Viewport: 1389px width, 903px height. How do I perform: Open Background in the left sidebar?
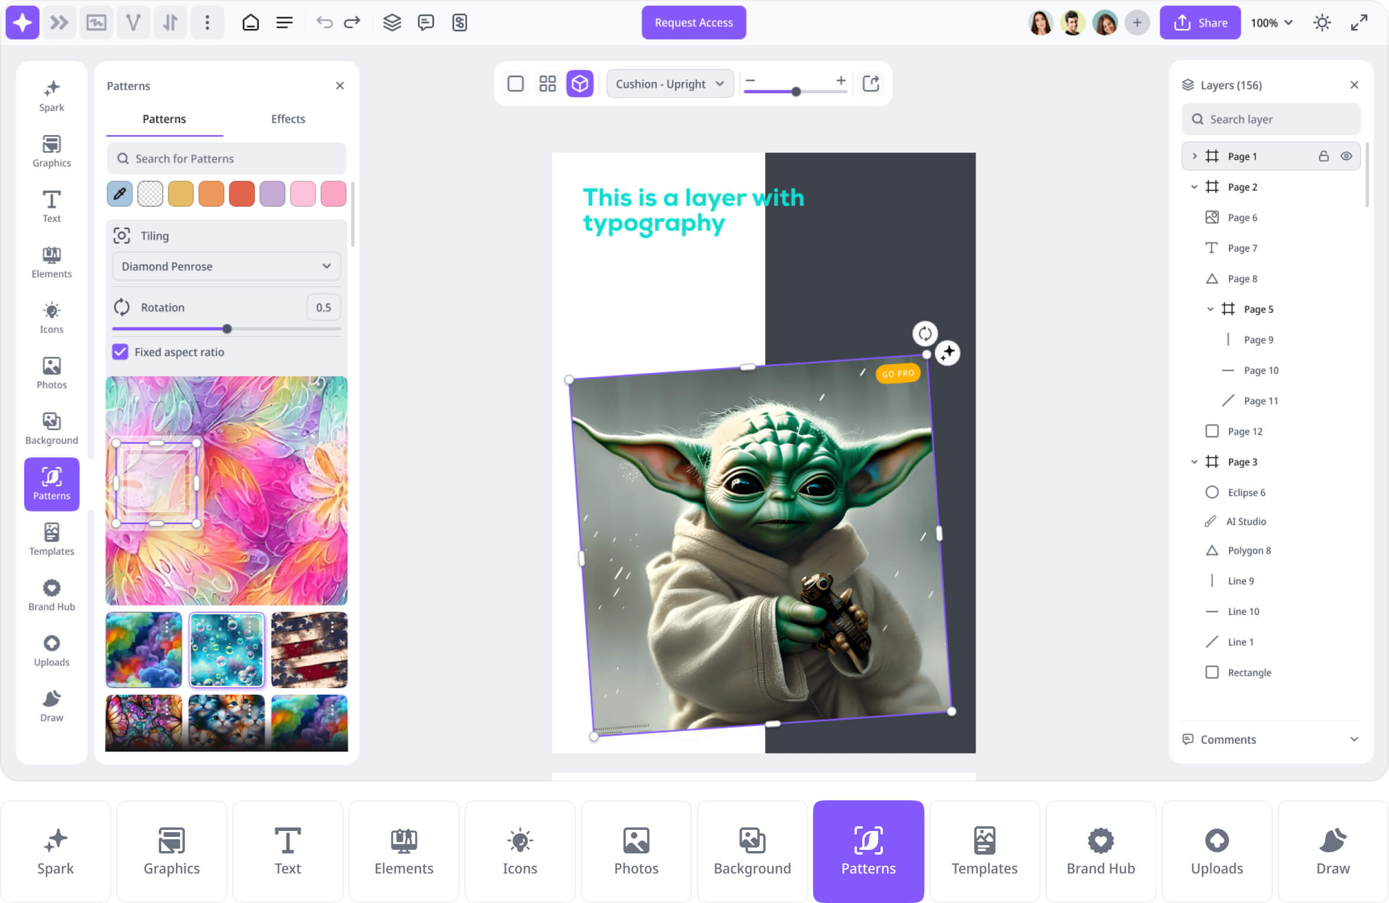tap(51, 428)
